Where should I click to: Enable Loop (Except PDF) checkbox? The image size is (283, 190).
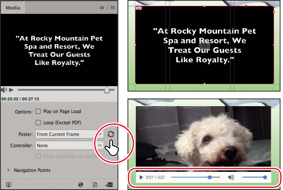[x=38, y=123]
